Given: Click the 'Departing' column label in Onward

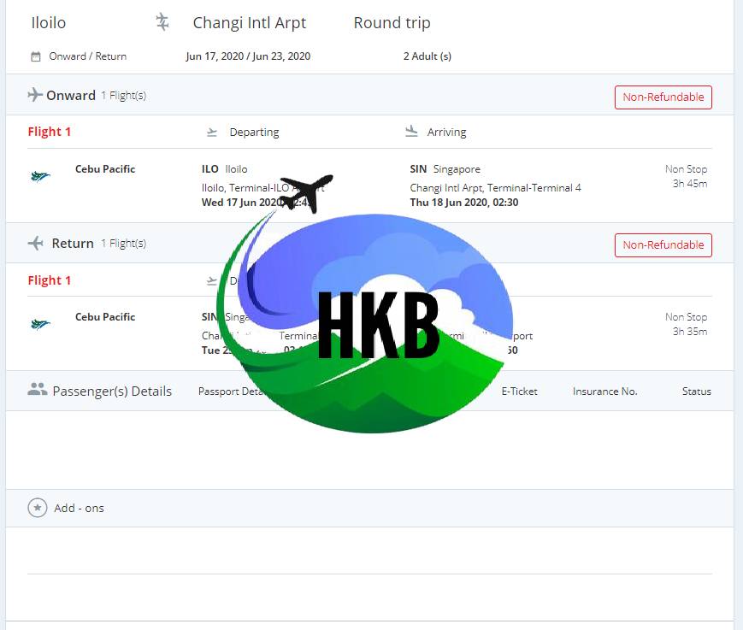Looking at the screenshot, I should tap(254, 132).
